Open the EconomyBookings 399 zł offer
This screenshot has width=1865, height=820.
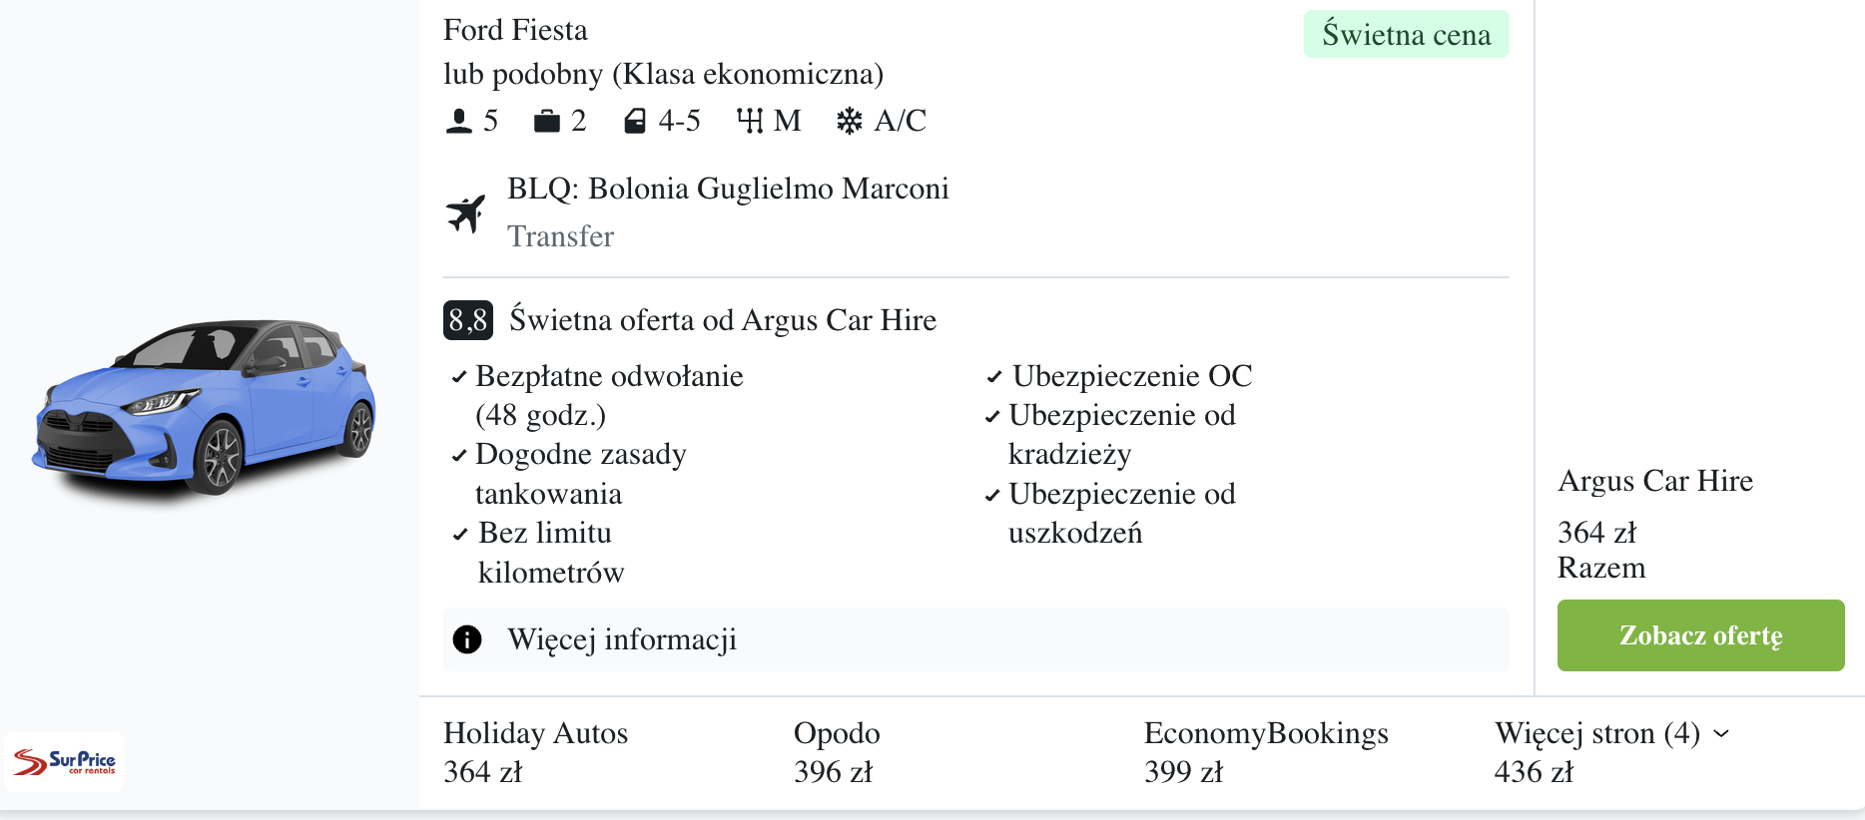[1265, 752]
